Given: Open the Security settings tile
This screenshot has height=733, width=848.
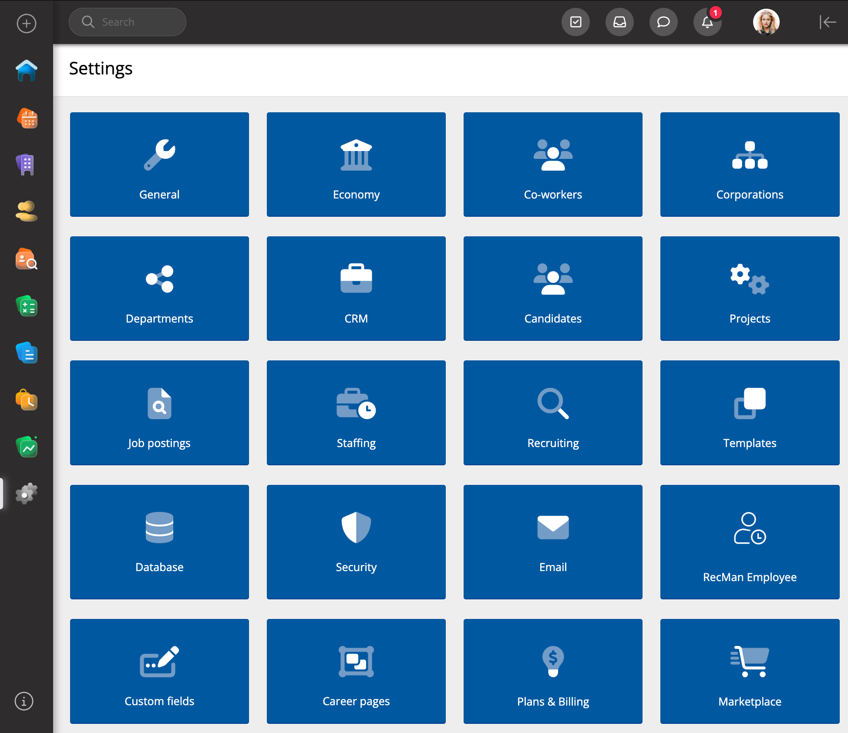Looking at the screenshot, I should (x=356, y=542).
